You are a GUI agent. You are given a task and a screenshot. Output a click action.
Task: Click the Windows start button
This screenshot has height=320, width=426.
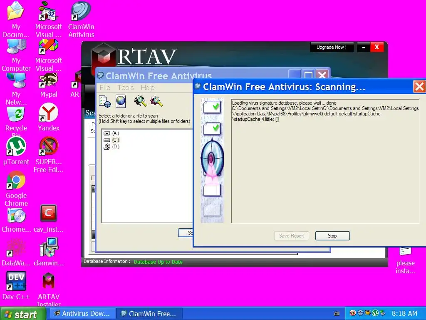pos(23,314)
